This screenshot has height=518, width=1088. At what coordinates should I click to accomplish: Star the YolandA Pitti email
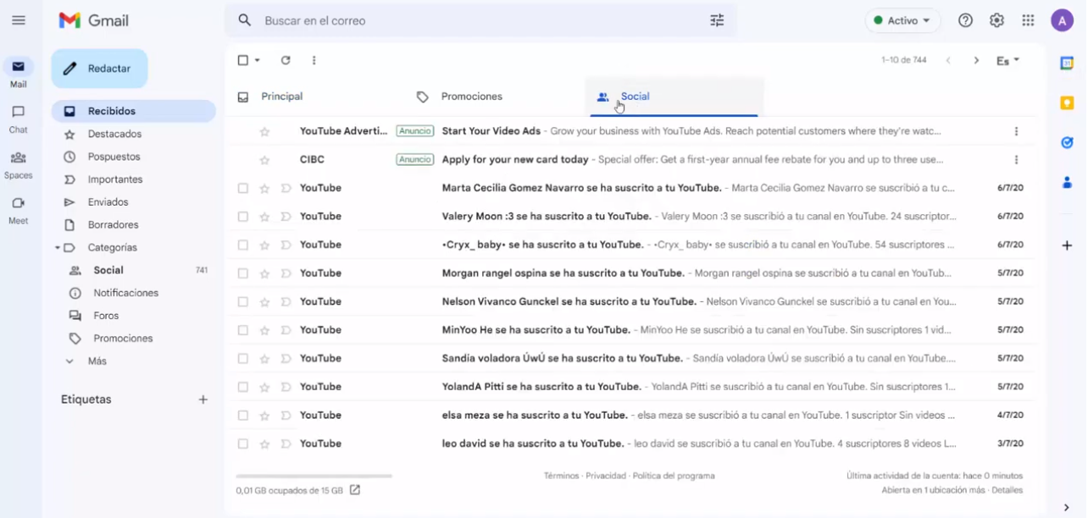click(x=264, y=387)
